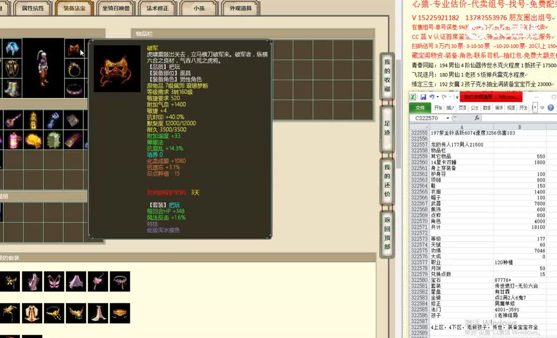557x338 pixels.
Task: Select the blue helmet equipment slot
Action: tap(12, 48)
